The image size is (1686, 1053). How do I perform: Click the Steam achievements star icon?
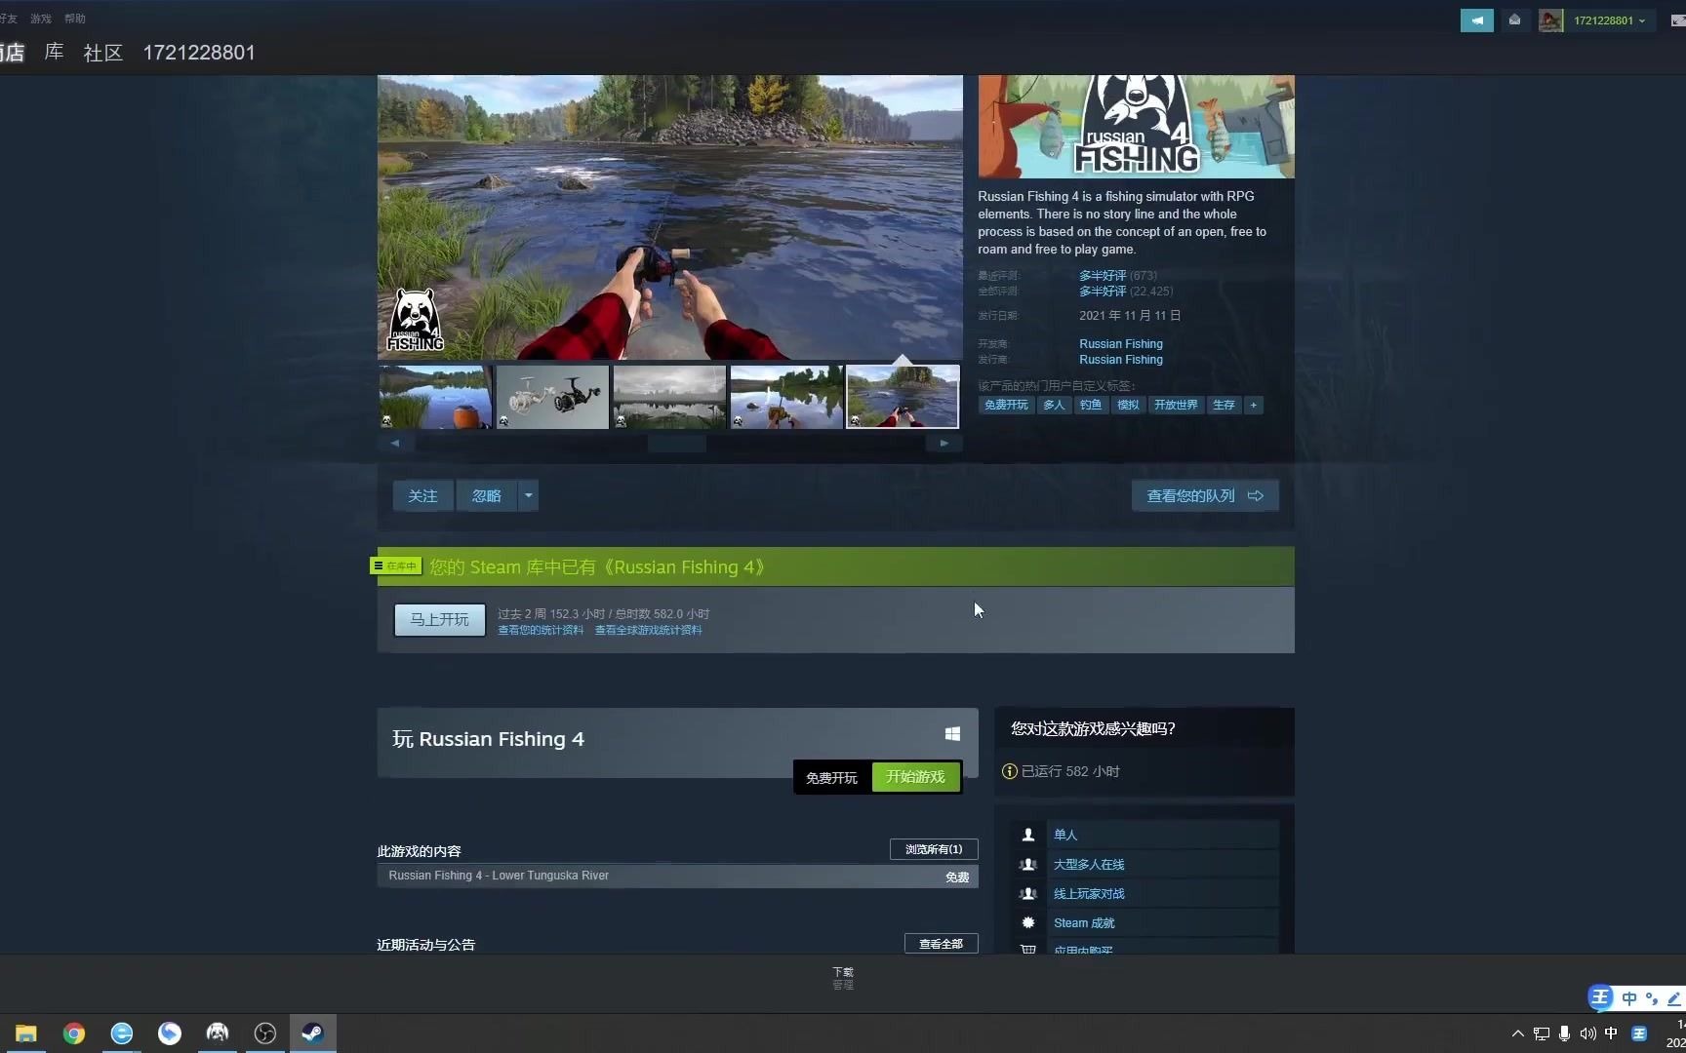(1027, 922)
